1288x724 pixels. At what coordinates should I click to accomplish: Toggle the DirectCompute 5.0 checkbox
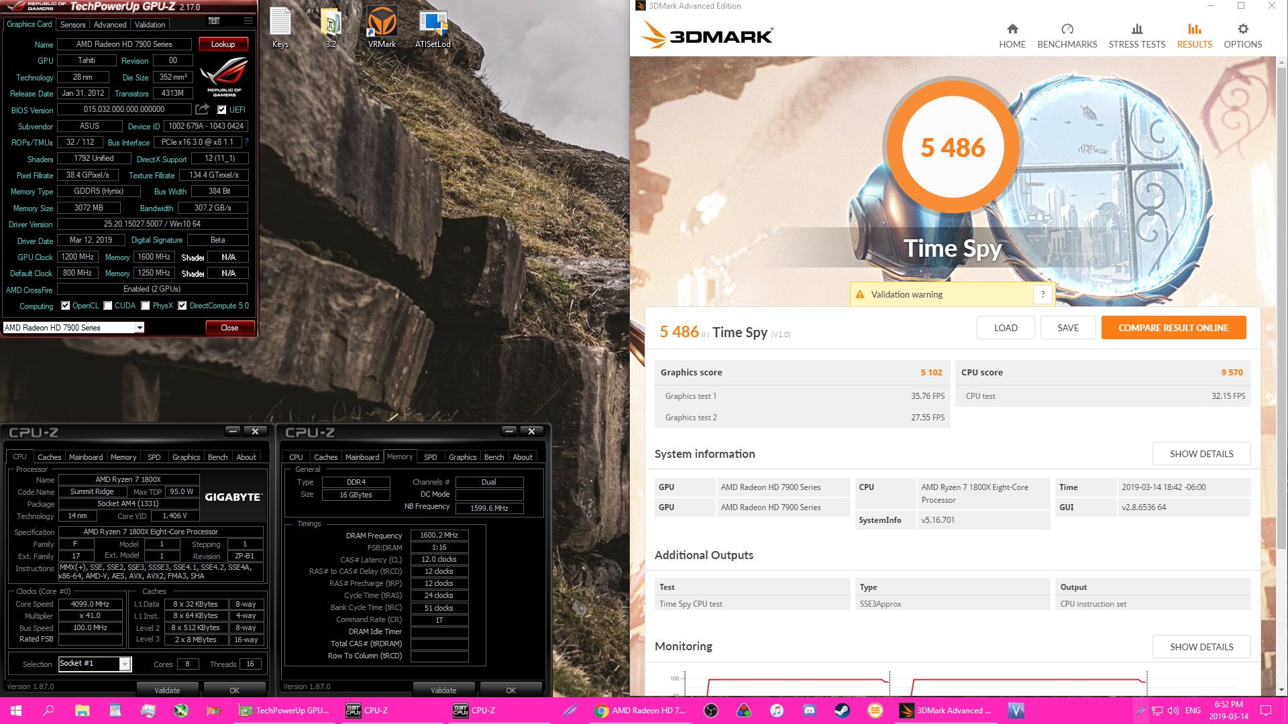[182, 306]
